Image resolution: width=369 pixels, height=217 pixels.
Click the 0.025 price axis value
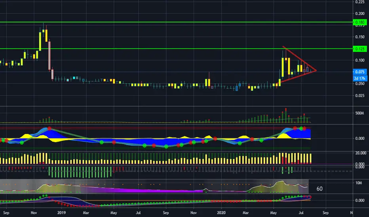(360, 95)
